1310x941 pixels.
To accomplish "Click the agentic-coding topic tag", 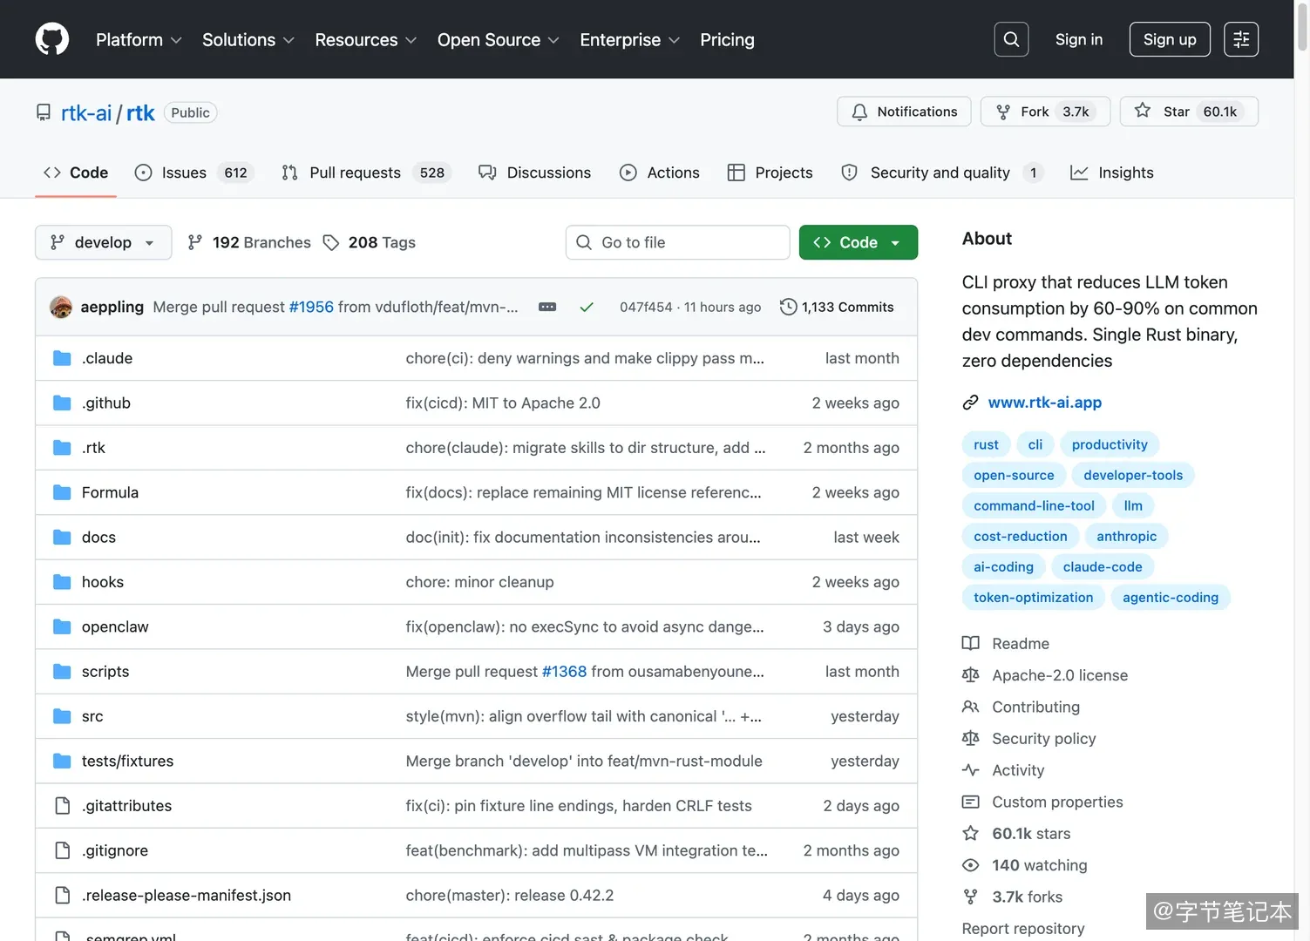I will click(1170, 597).
